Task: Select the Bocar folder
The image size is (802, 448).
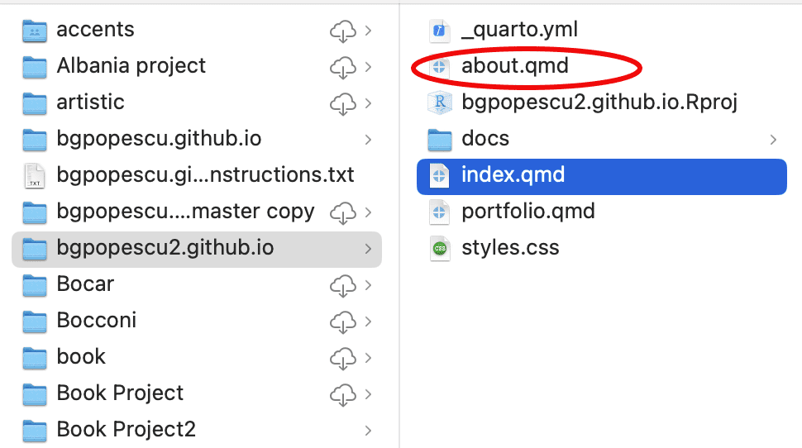Action: [85, 284]
